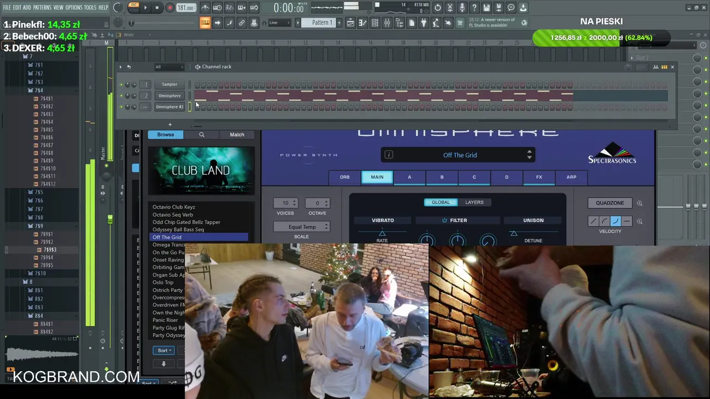Screen dimensions: 710x399
Task: Save project with the floppy icon
Action: click(x=486, y=8)
